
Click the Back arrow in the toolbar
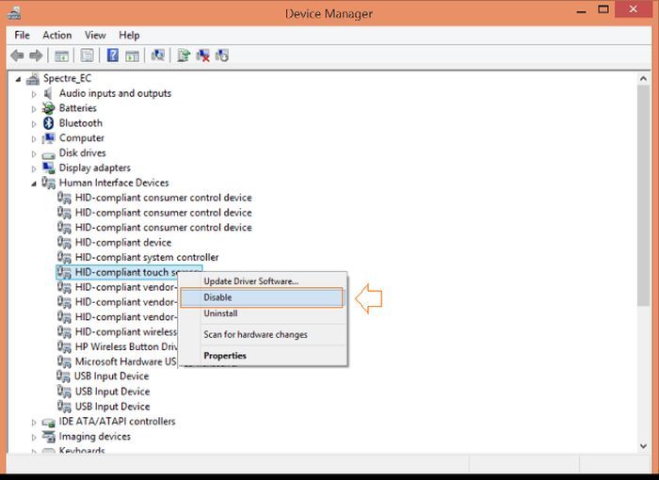(17, 56)
